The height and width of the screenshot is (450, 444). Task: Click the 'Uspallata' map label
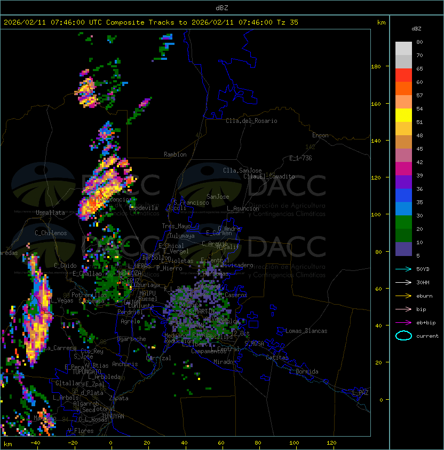click(x=50, y=213)
